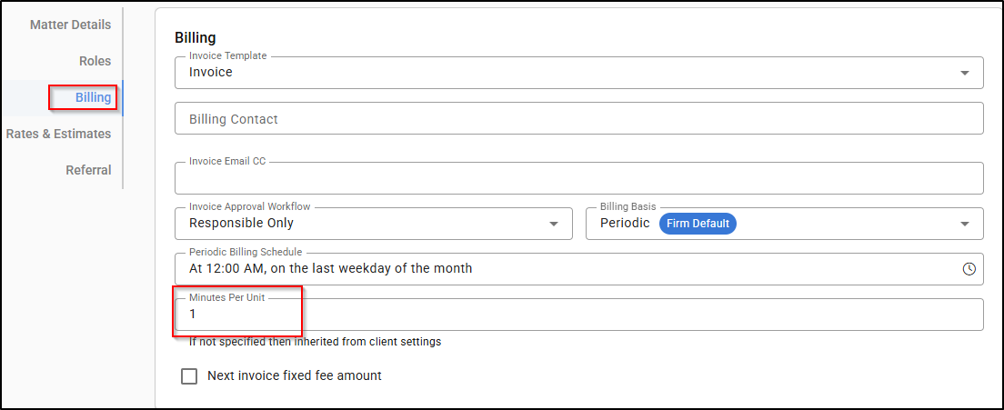Click the Firm Default chip
The width and height of the screenshot is (1004, 410).
tap(698, 224)
